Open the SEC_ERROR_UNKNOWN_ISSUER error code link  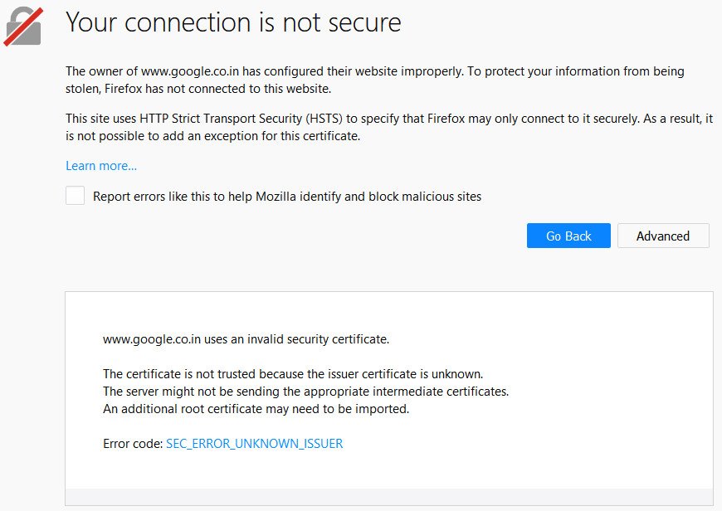[254, 444]
